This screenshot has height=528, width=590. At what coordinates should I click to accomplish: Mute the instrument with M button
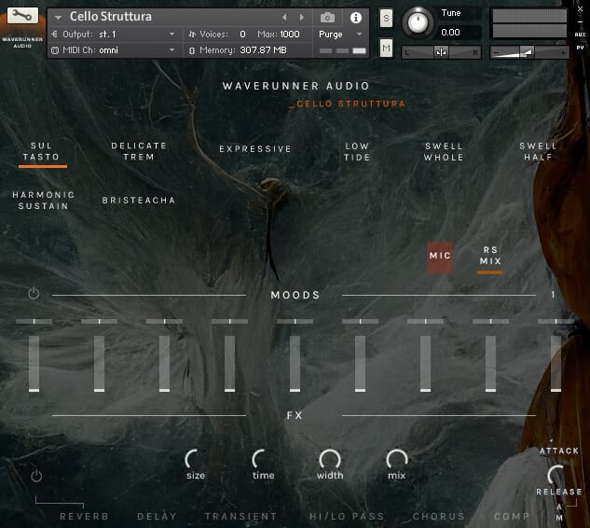pos(386,48)
